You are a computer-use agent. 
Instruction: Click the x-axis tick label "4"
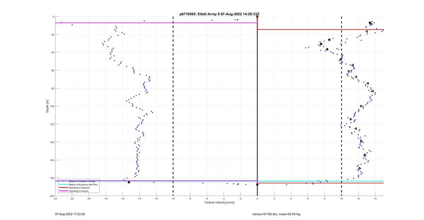291,198
